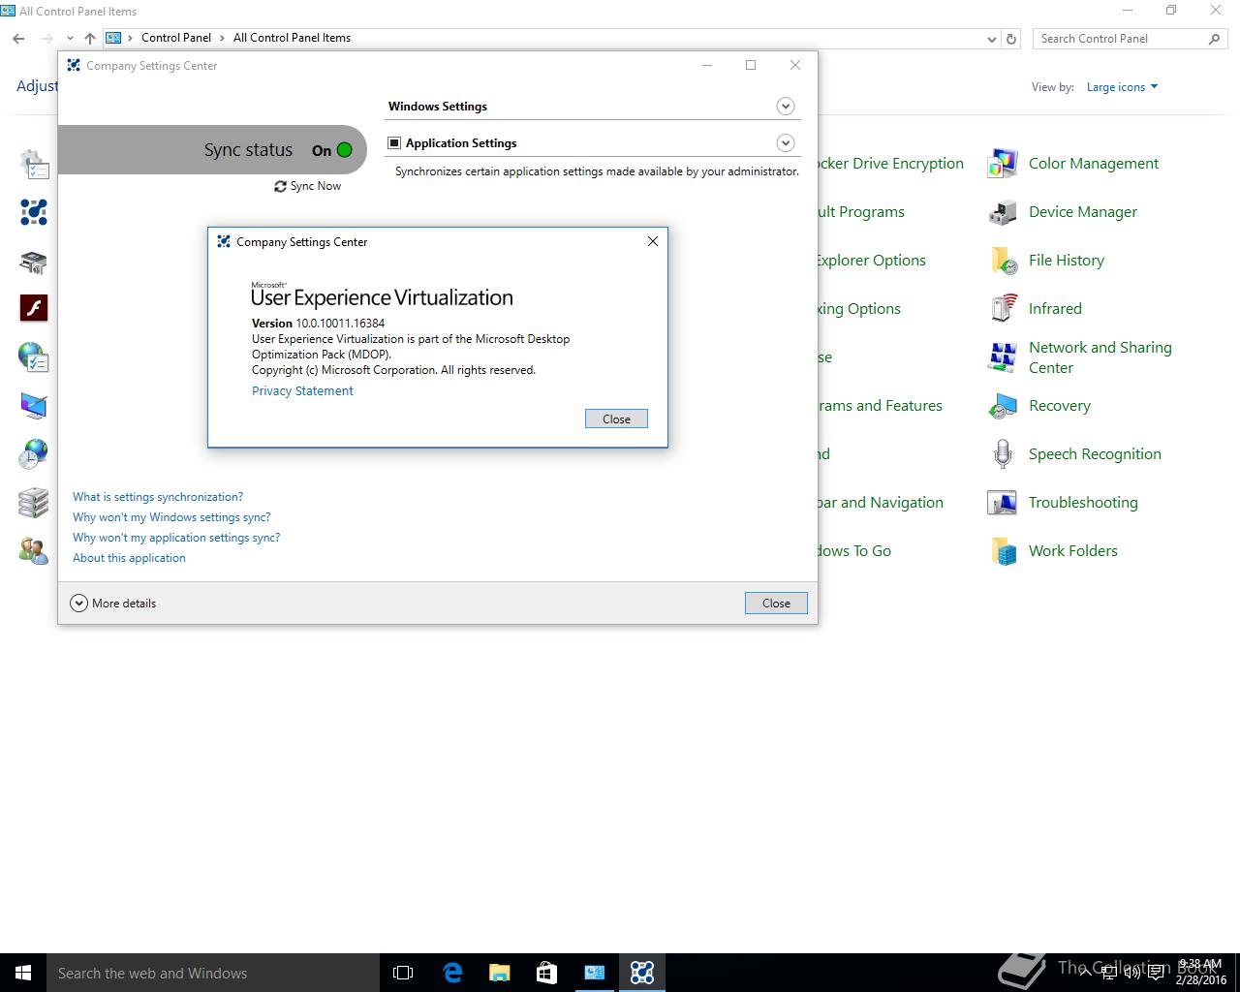Click Close button in Company Settings Center main window

tap(776, 603)
